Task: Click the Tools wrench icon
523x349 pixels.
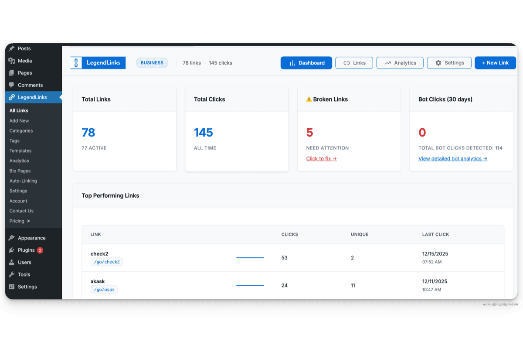Action: [x=12, y=274]
